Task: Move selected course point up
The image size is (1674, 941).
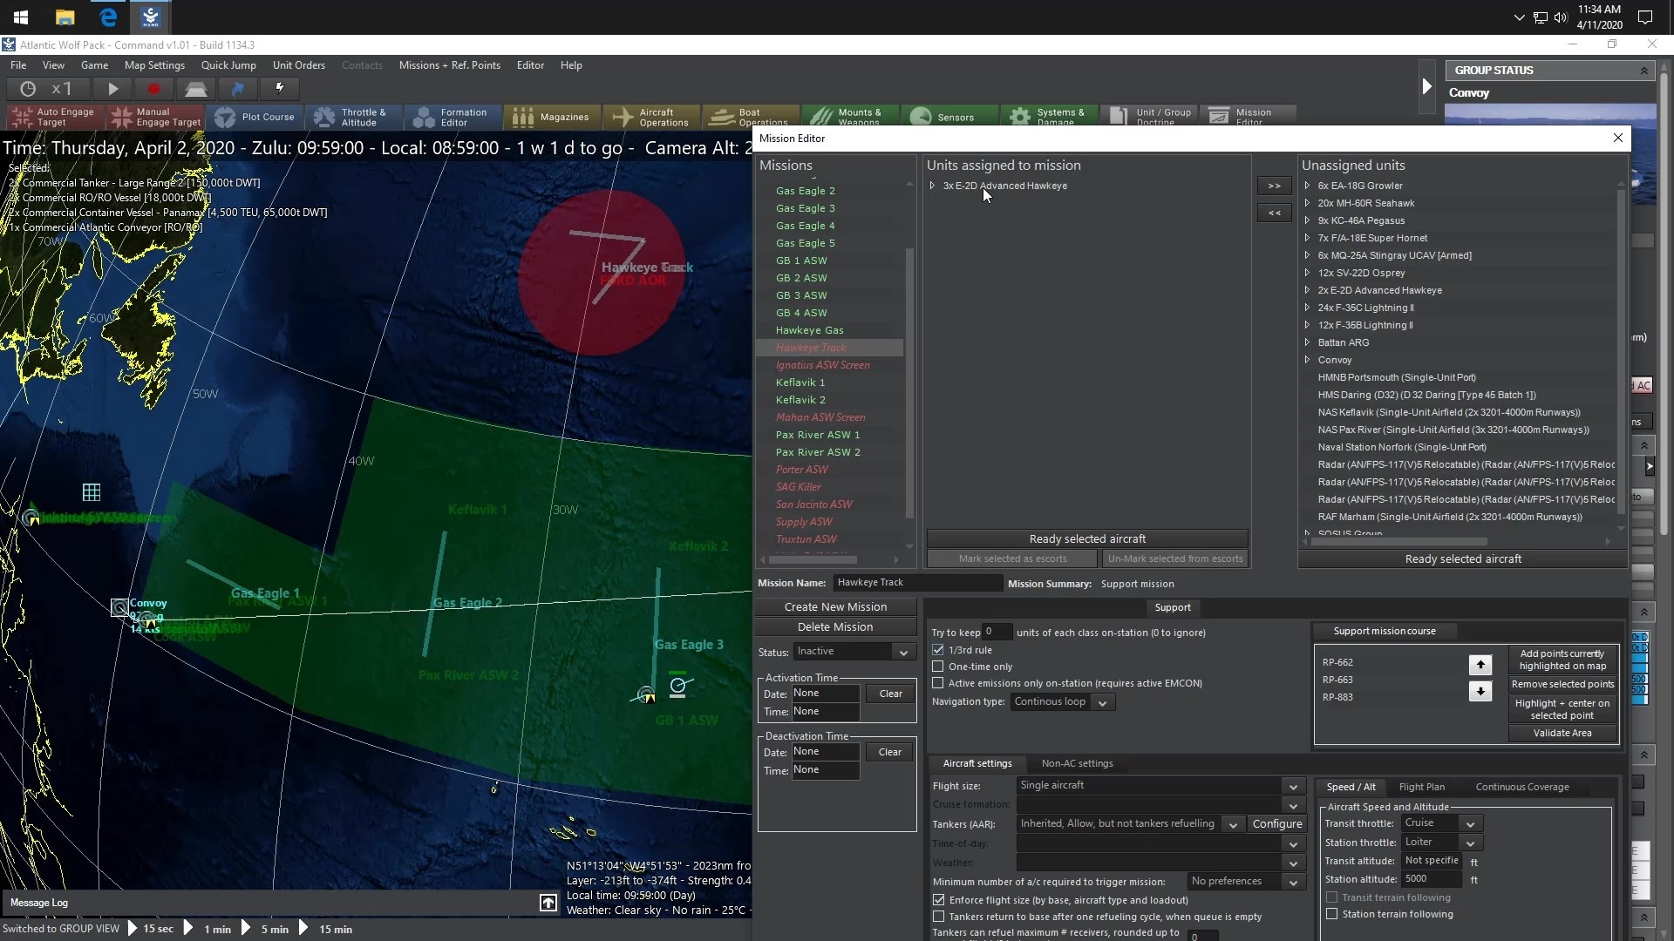Action: click(1480, 665)
